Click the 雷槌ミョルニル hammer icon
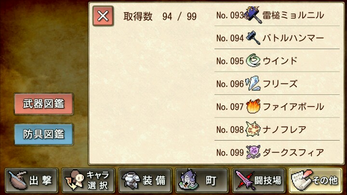Image resolution: width=347 pixels, height=195 pixels. [x=253, y=15]
